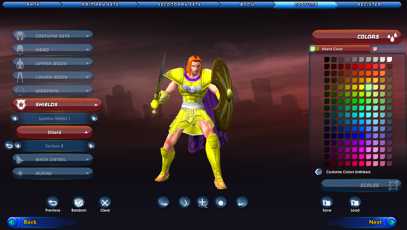The image size is (407, 230).
Task: Go to the shield after Spartan Shield 1
Action: [x=94, y=118]
